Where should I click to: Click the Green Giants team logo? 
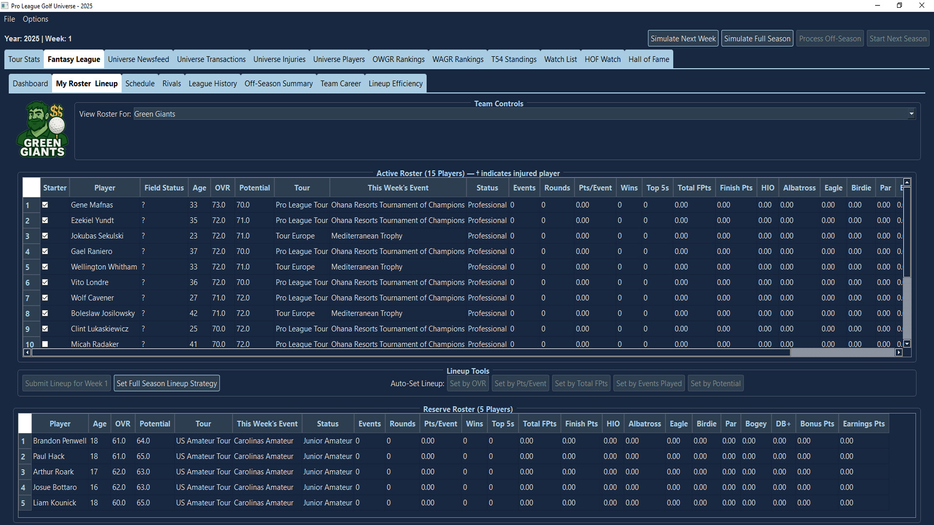click(42, 129)
